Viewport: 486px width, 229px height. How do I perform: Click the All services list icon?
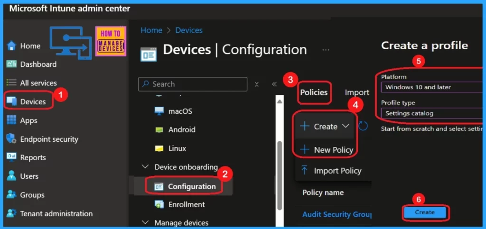point(11,83)
